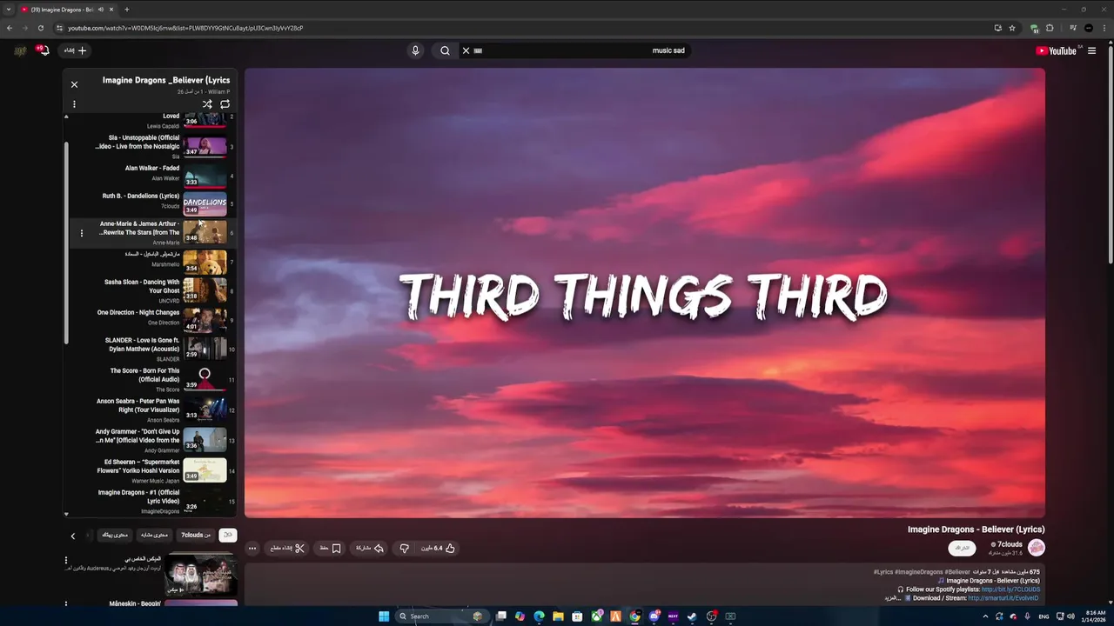This screenshot has height=626, width=1114.
Task: Open the on-screen keyboard icon in the search box
Action: pos(478,50)
